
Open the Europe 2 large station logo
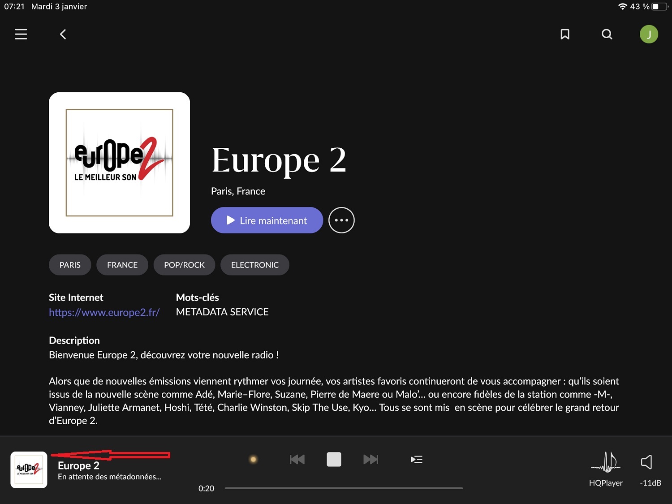[x=119, y=163]
